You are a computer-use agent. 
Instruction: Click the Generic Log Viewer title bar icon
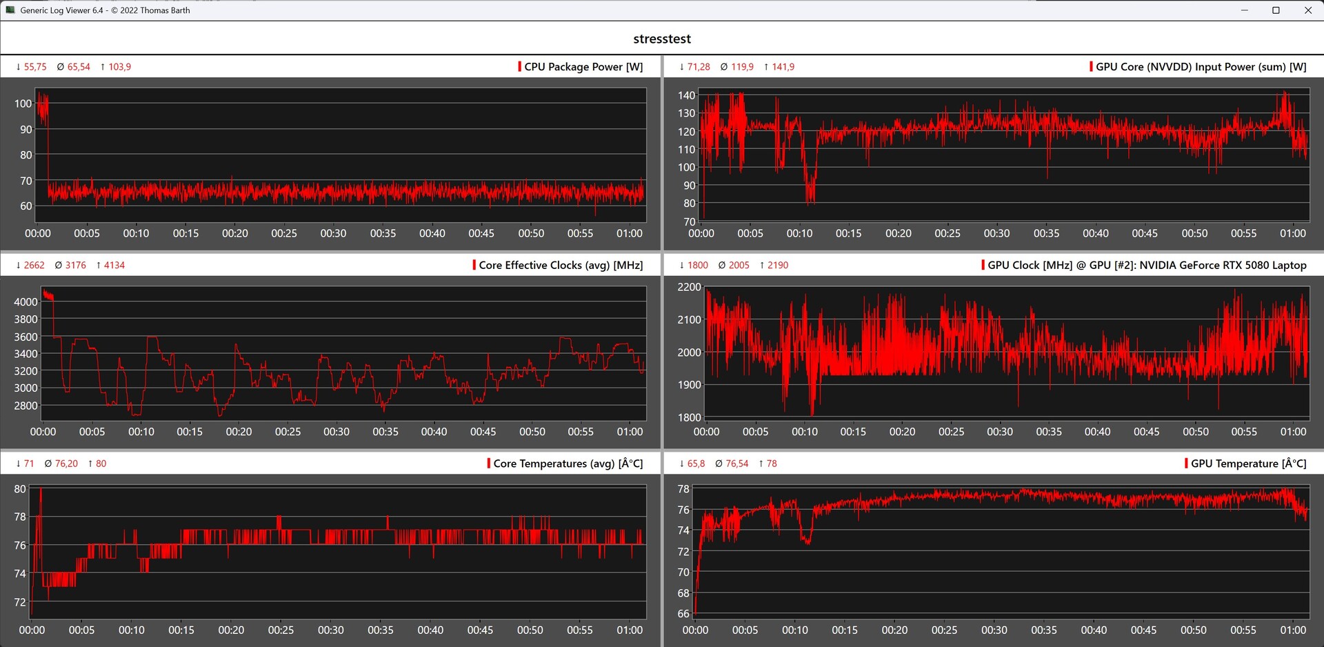10,10
